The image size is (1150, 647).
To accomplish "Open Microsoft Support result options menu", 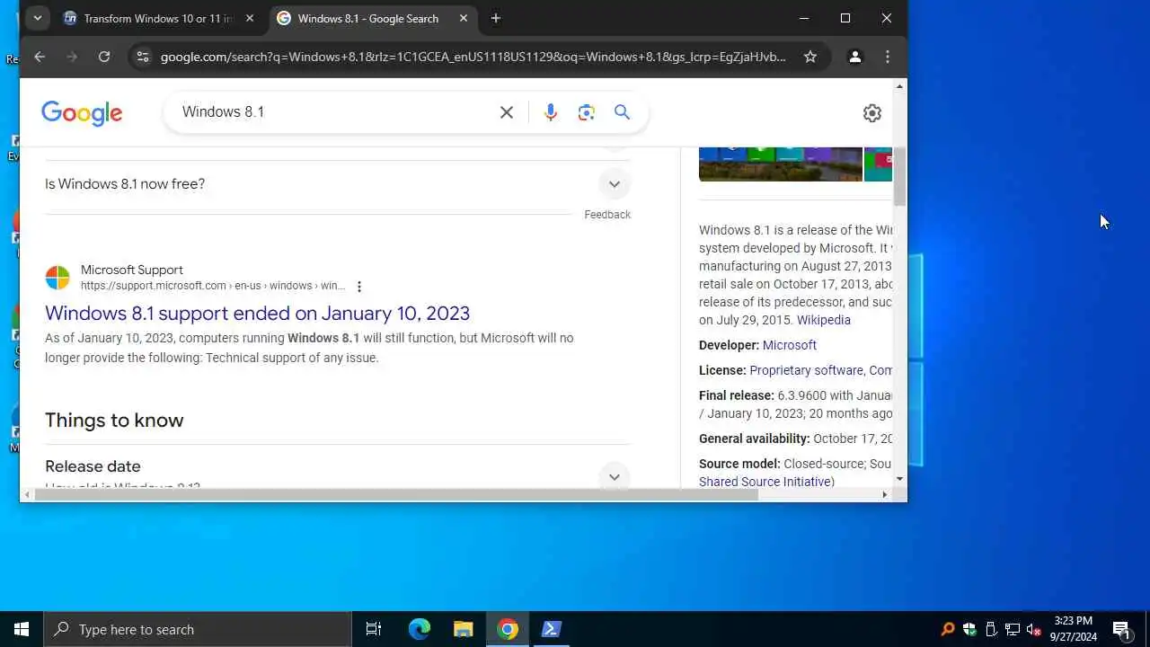I will coord(359,287).
